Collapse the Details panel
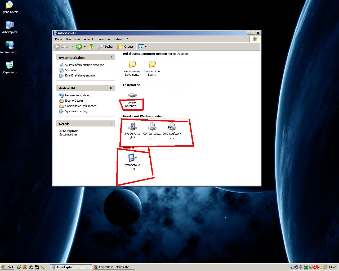Image resolution: width=339 pixels, height=271 pixels. pyautogui.click(x=111, y=124)
